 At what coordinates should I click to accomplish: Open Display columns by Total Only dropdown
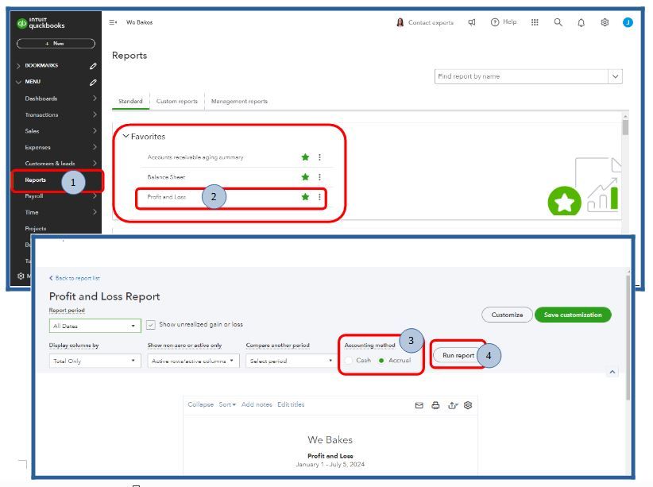(95, 361)
